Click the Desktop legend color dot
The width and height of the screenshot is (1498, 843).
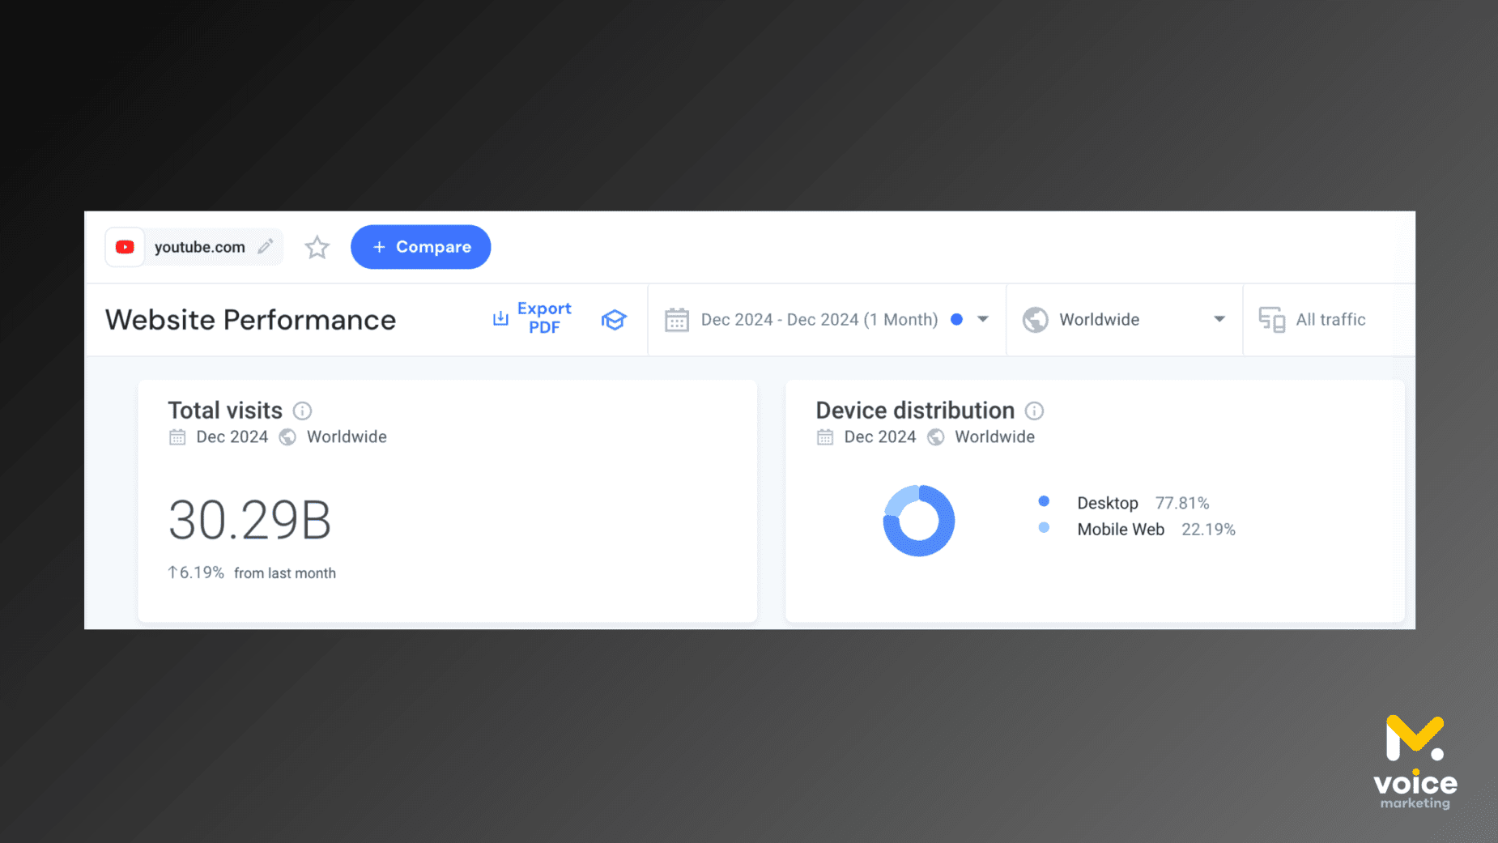point(1044,501)
